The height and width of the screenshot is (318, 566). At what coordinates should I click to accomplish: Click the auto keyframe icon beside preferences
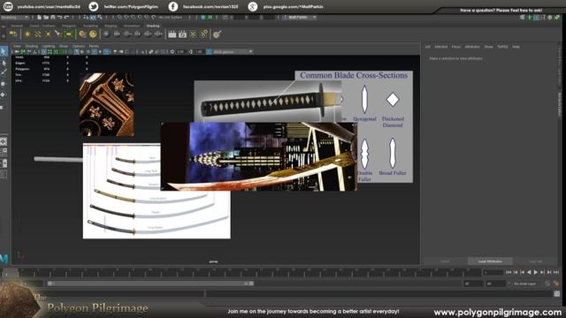pos(548,284)
